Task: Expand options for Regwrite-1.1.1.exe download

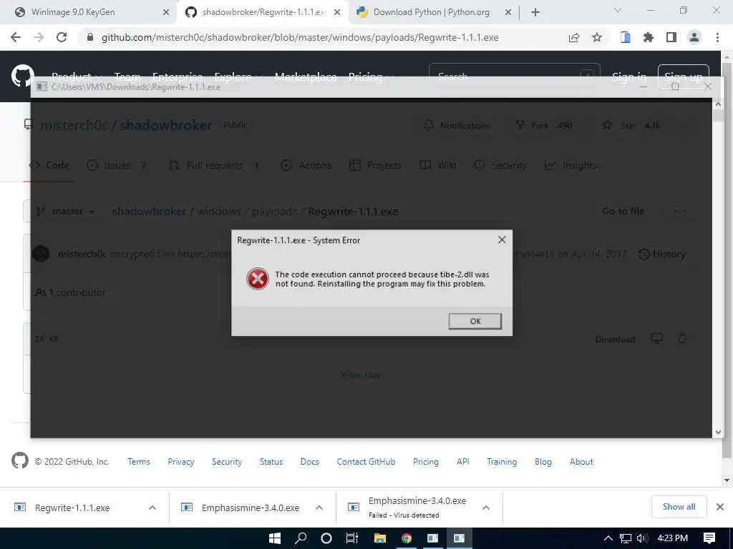Action: tap(152, 508)
